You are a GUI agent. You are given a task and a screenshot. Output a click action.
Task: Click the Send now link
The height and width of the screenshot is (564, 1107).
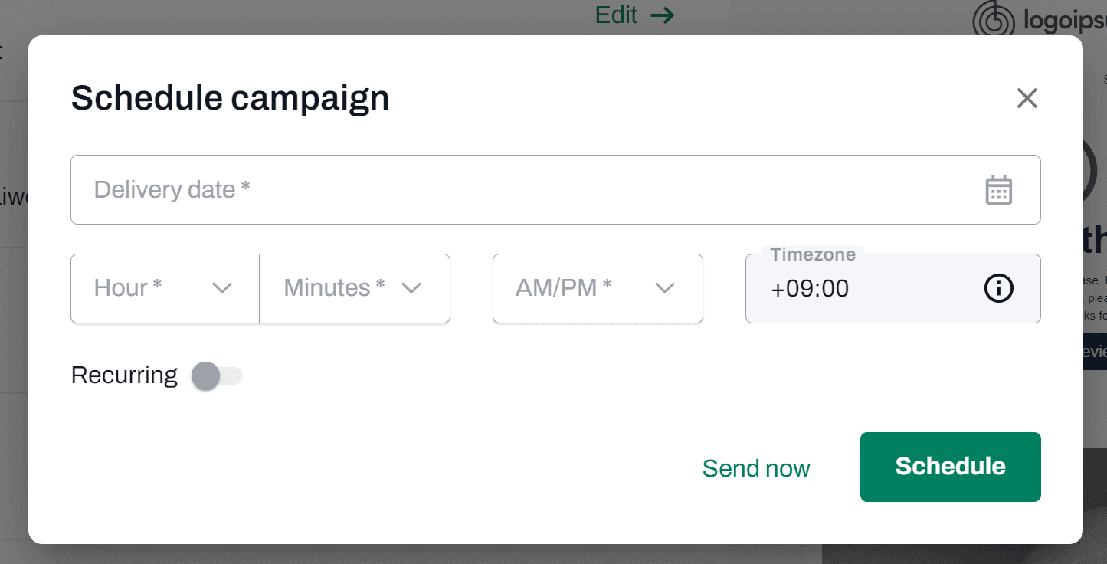pyautogui.click(x=756, y=467)
